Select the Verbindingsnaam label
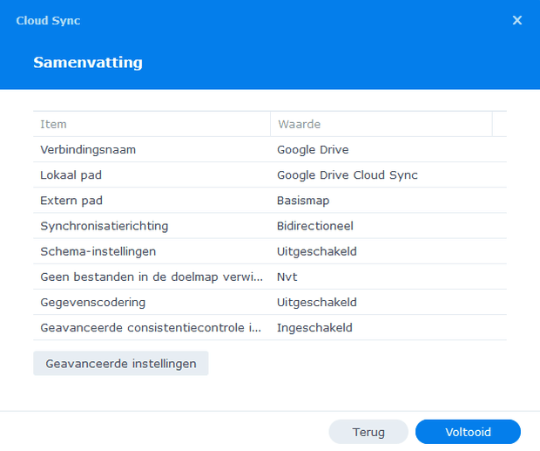540x451 pixels. [x=88, y=150]
